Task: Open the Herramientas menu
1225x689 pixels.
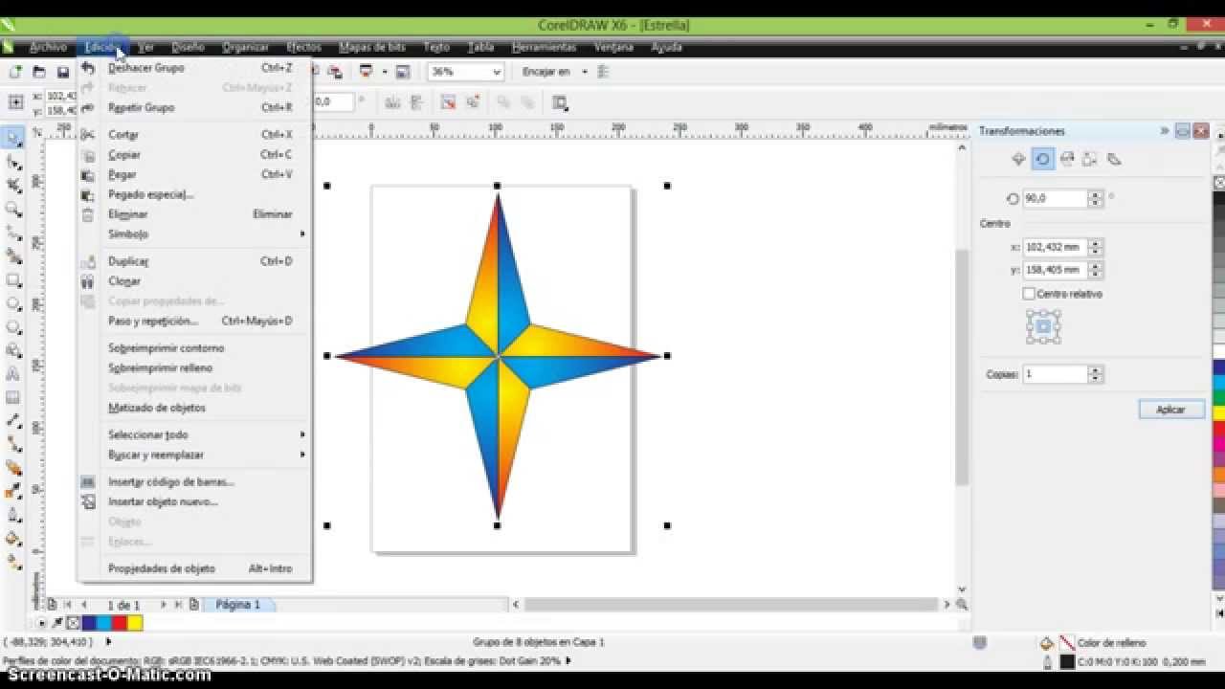Action: tap(544, 47)
